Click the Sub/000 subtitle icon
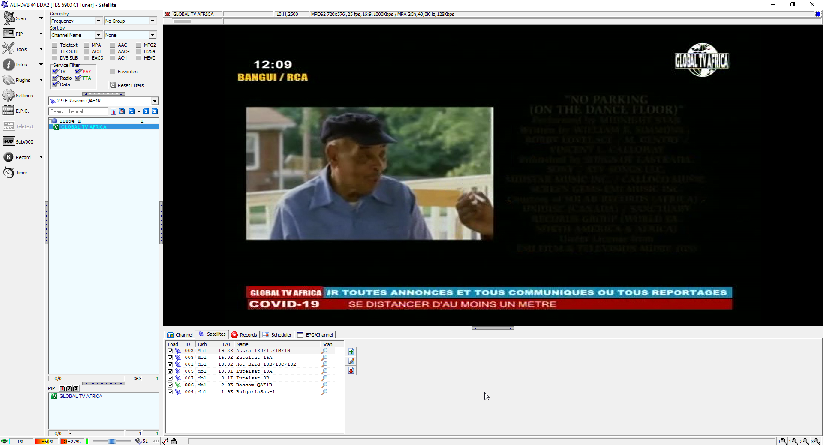 coord(9,141)
